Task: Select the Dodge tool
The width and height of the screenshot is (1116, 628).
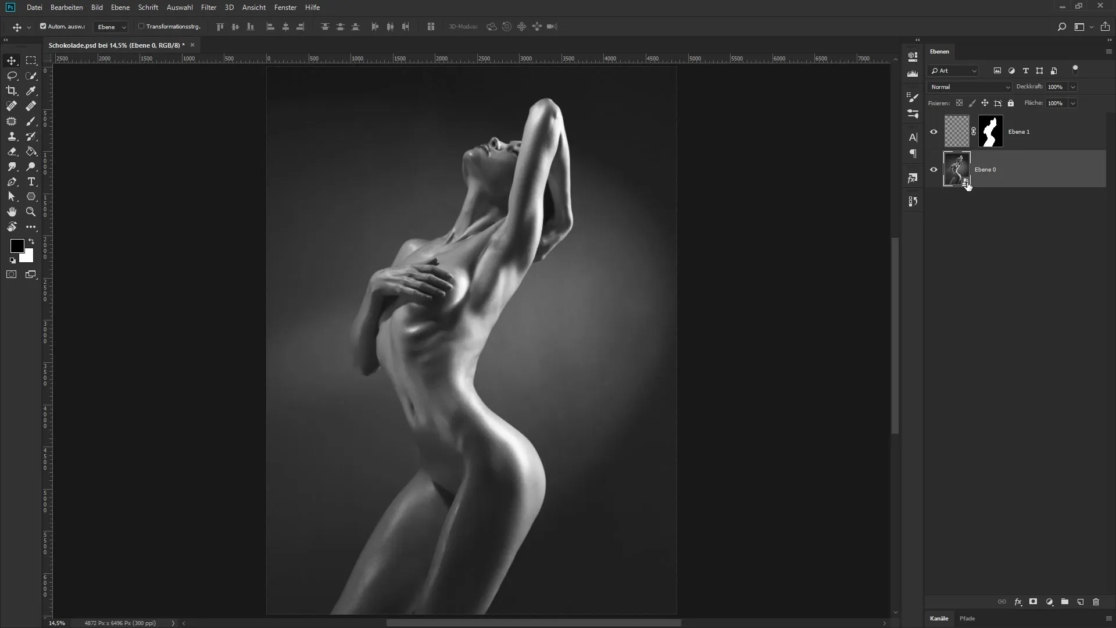Action: click(x=31, y=166)
